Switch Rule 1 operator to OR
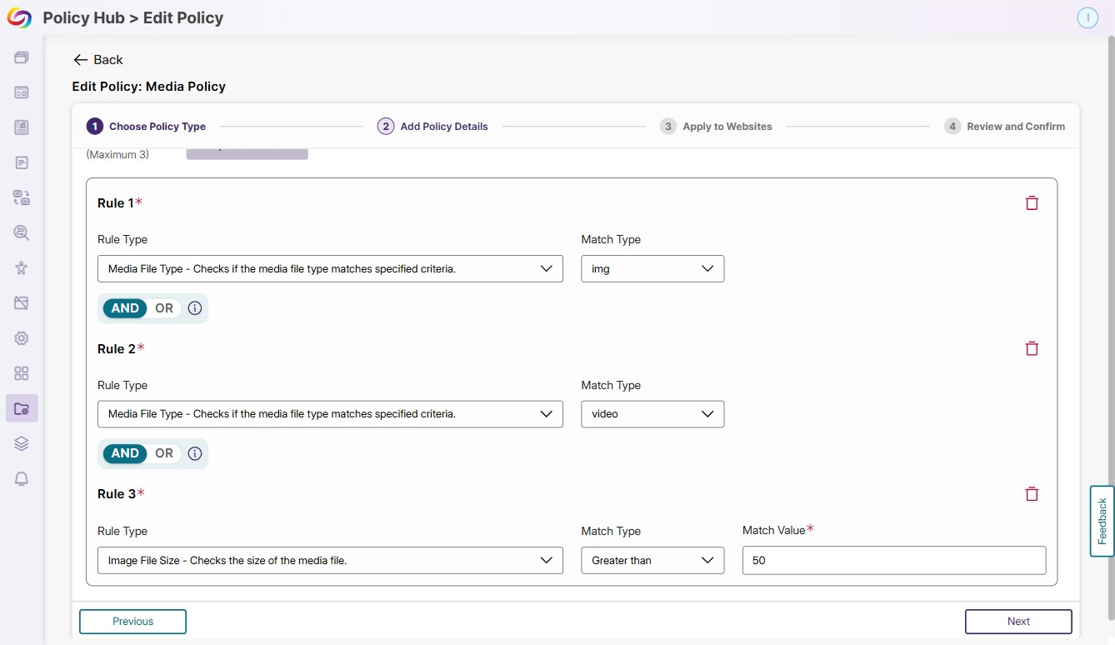1115x645 pixels. (164, 308)
